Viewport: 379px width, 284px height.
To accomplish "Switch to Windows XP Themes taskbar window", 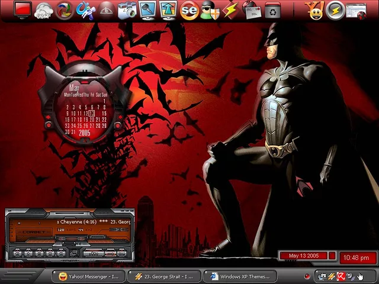I will click(240, 276).
